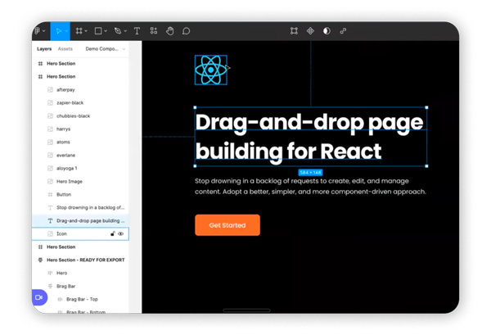Click the Create link toolbar icon
This screenshot has width=491, height=335.
[343, 30]
